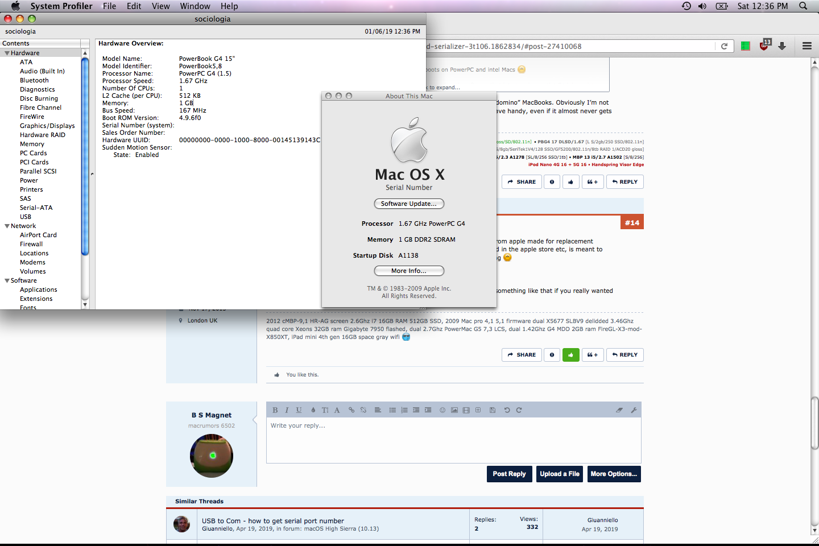Image resolution: width=819 pixels, height=546 pixels.
Task: Insert ordered numbered list
Action: point(404,410)
